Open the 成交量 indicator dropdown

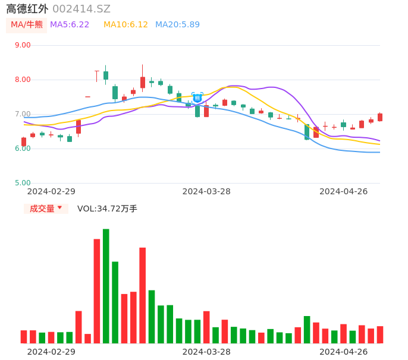coord(46,209)
